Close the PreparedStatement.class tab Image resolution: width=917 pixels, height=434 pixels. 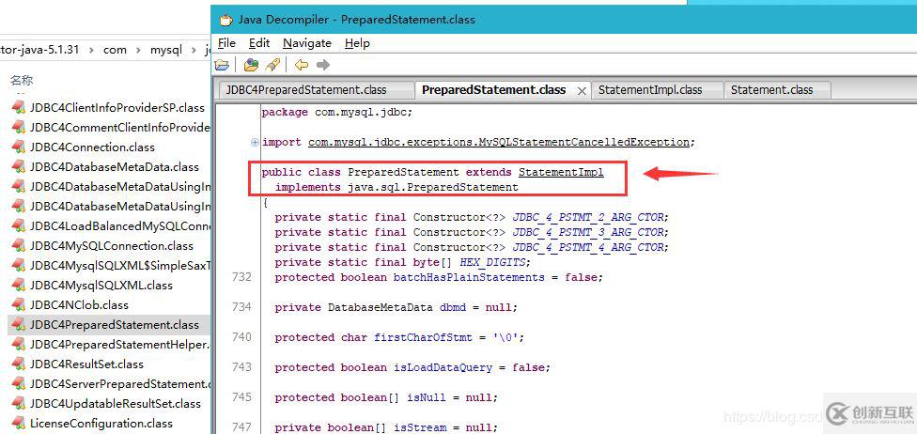[582, 91]
